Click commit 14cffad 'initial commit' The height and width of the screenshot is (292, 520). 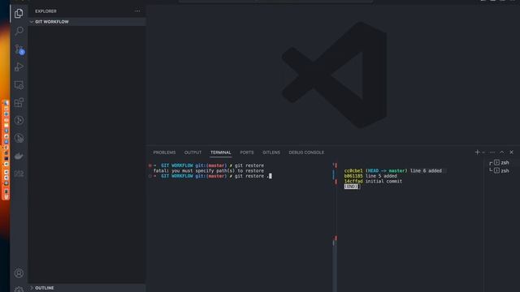(x=373, y=182)
